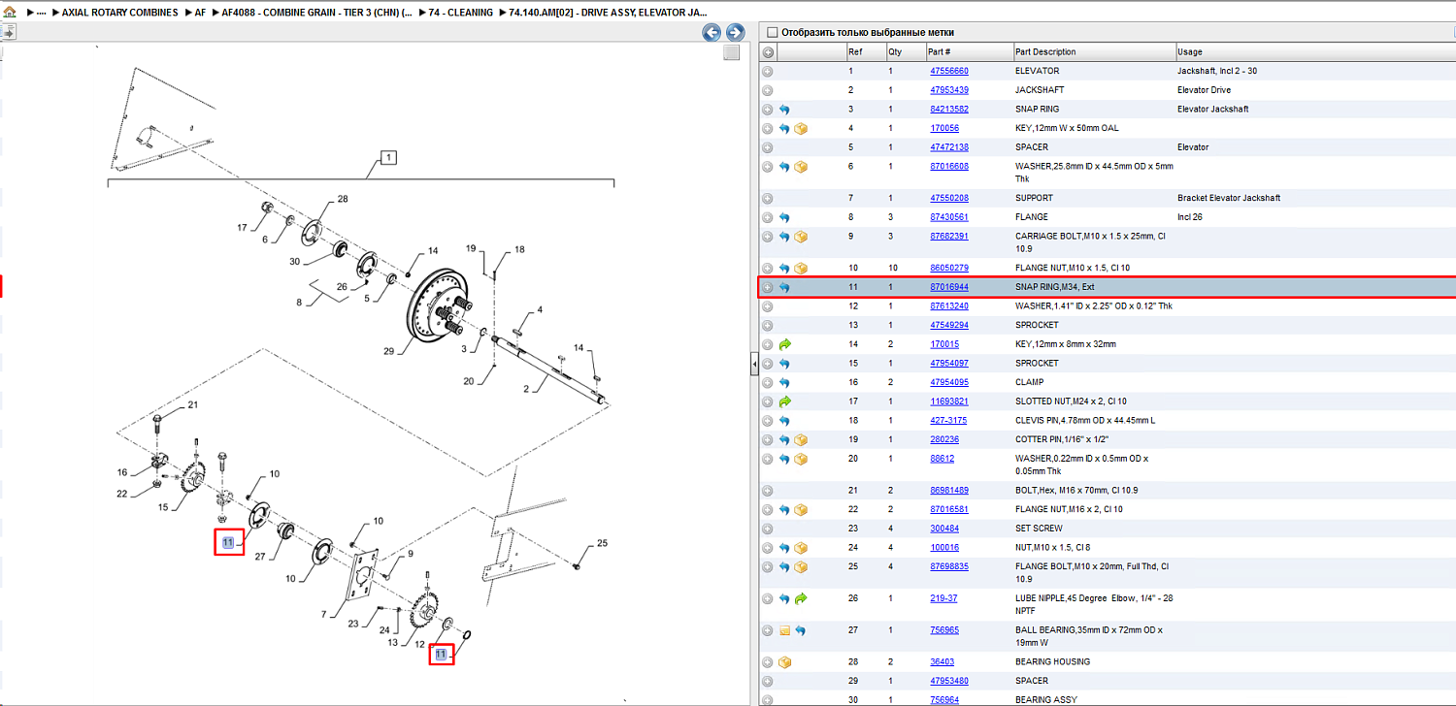
Task: Click the 'SPROCKET' description in ref 13 row
Action: pyautogui.click(x=1037, y=325)
